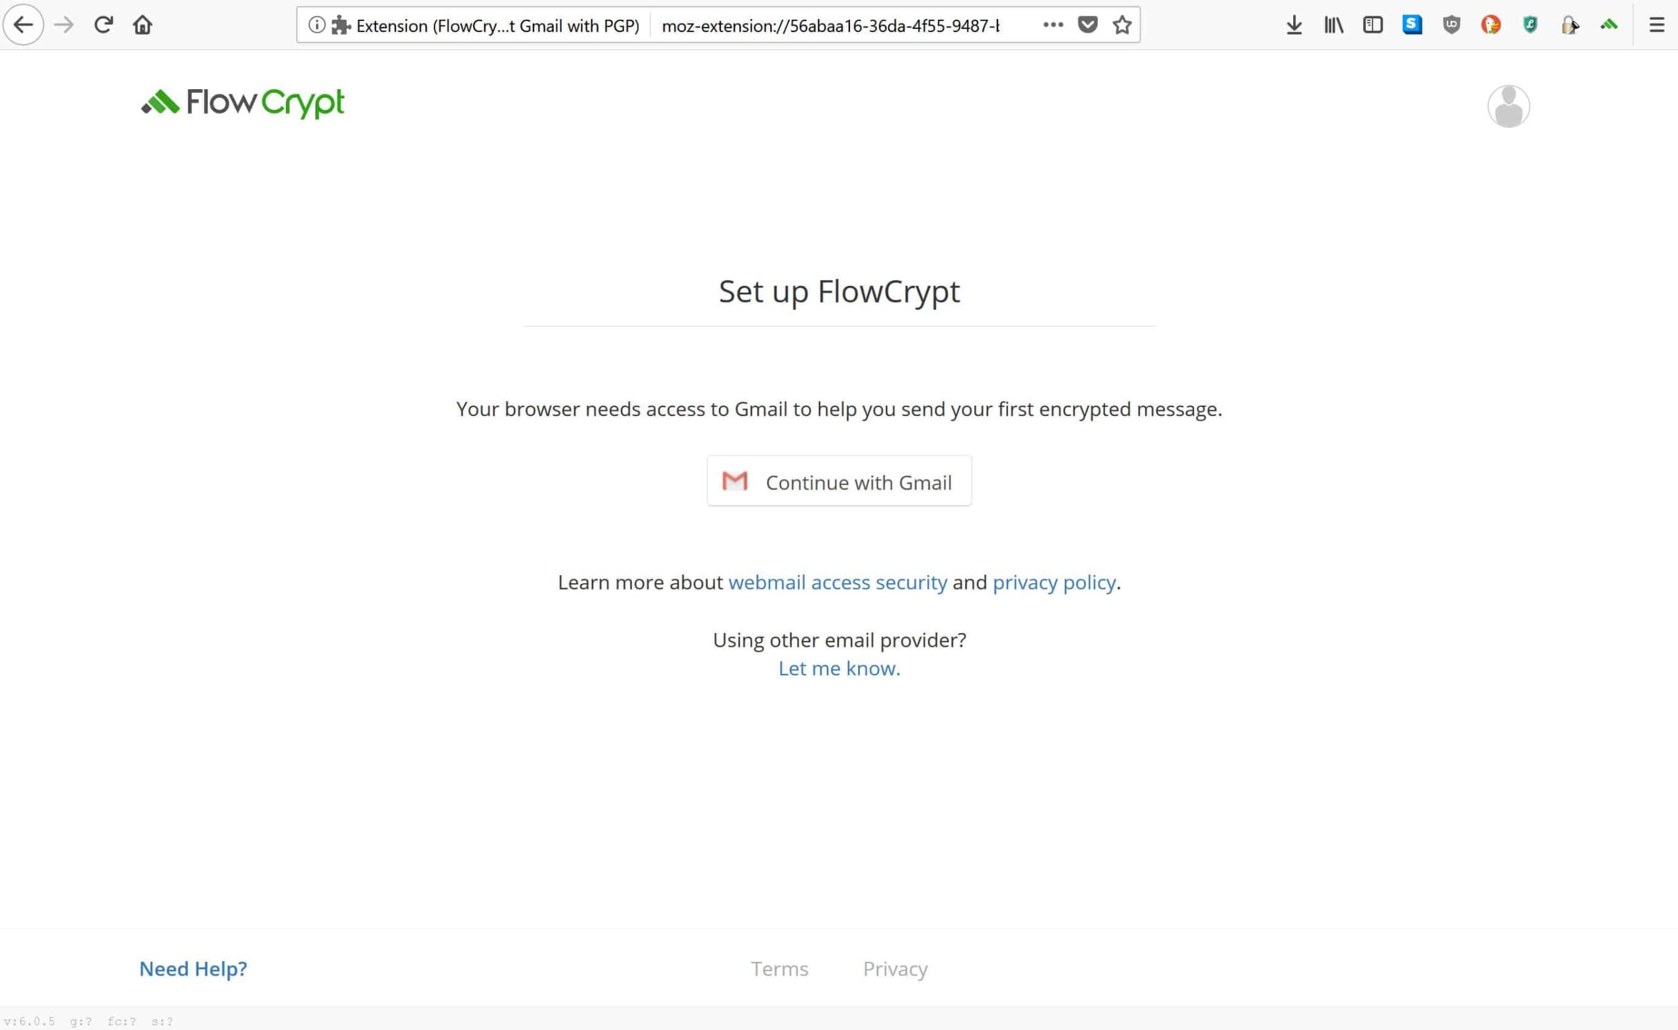The width and height of the screenshot is (1678, 1030).
Task: Click Continue with Gmail button
Action: pyautogui.click(x=840, y=481)
